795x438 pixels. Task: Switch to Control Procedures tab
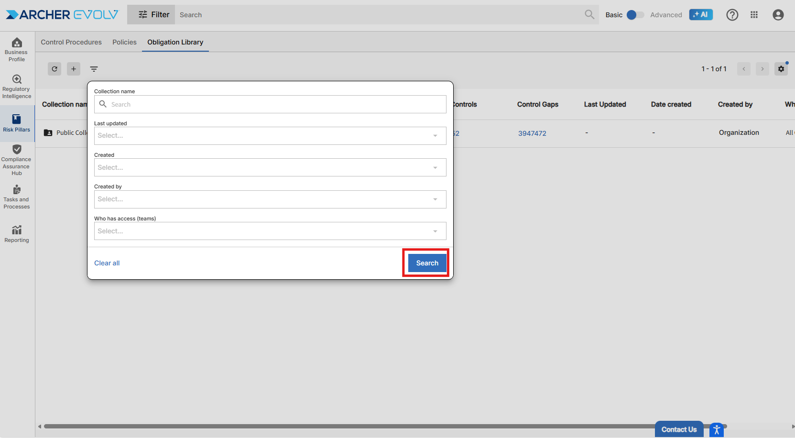(x=71, y=42)
